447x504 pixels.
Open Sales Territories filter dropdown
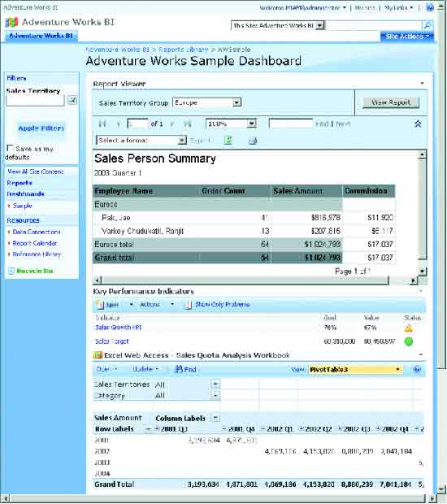tap(215, 385)
